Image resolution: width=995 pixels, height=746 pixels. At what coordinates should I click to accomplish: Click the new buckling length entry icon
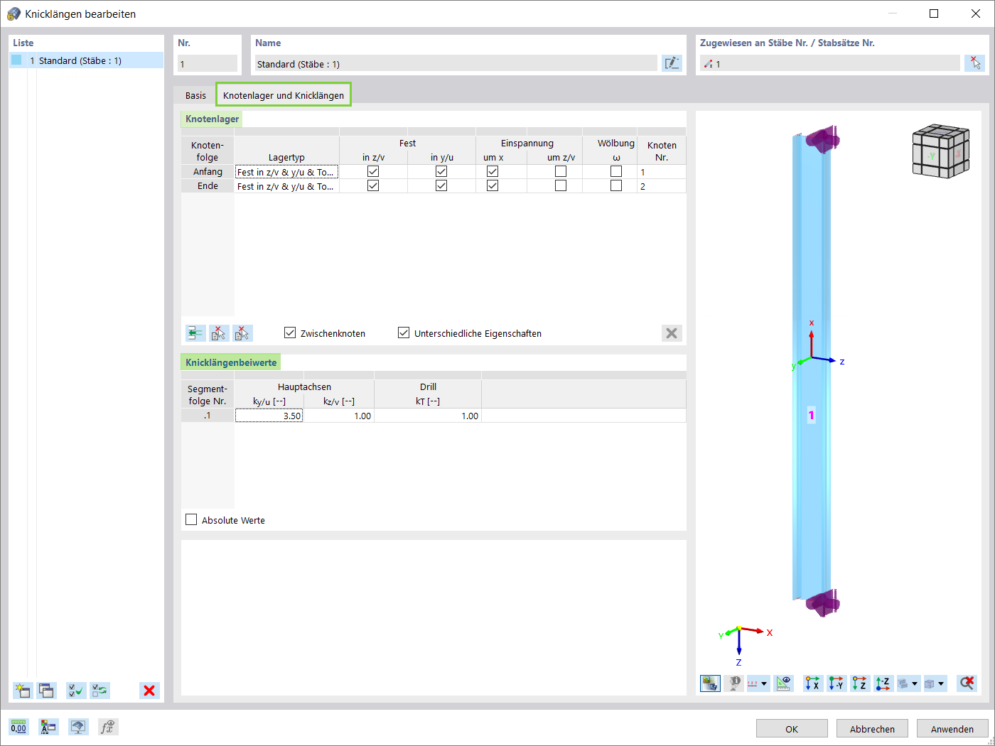[x=23, y=690]
